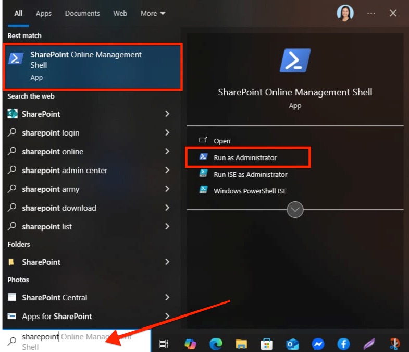409x352 pixels.
Task: Open SharePoint Online Management Shell best match
Action: (93, 67)
